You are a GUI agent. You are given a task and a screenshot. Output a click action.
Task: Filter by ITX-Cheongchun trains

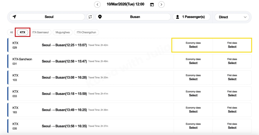86,32
